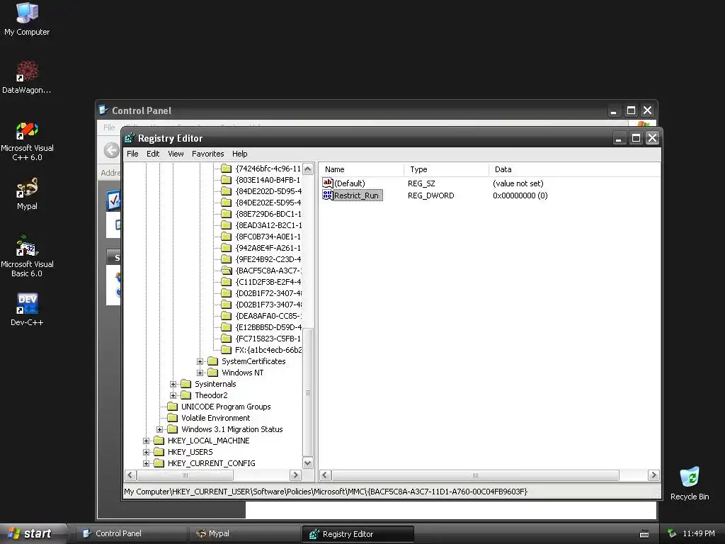Click tree pane scroll up arrow
Viewport: 725px width, 544px height.
[308, 169]
